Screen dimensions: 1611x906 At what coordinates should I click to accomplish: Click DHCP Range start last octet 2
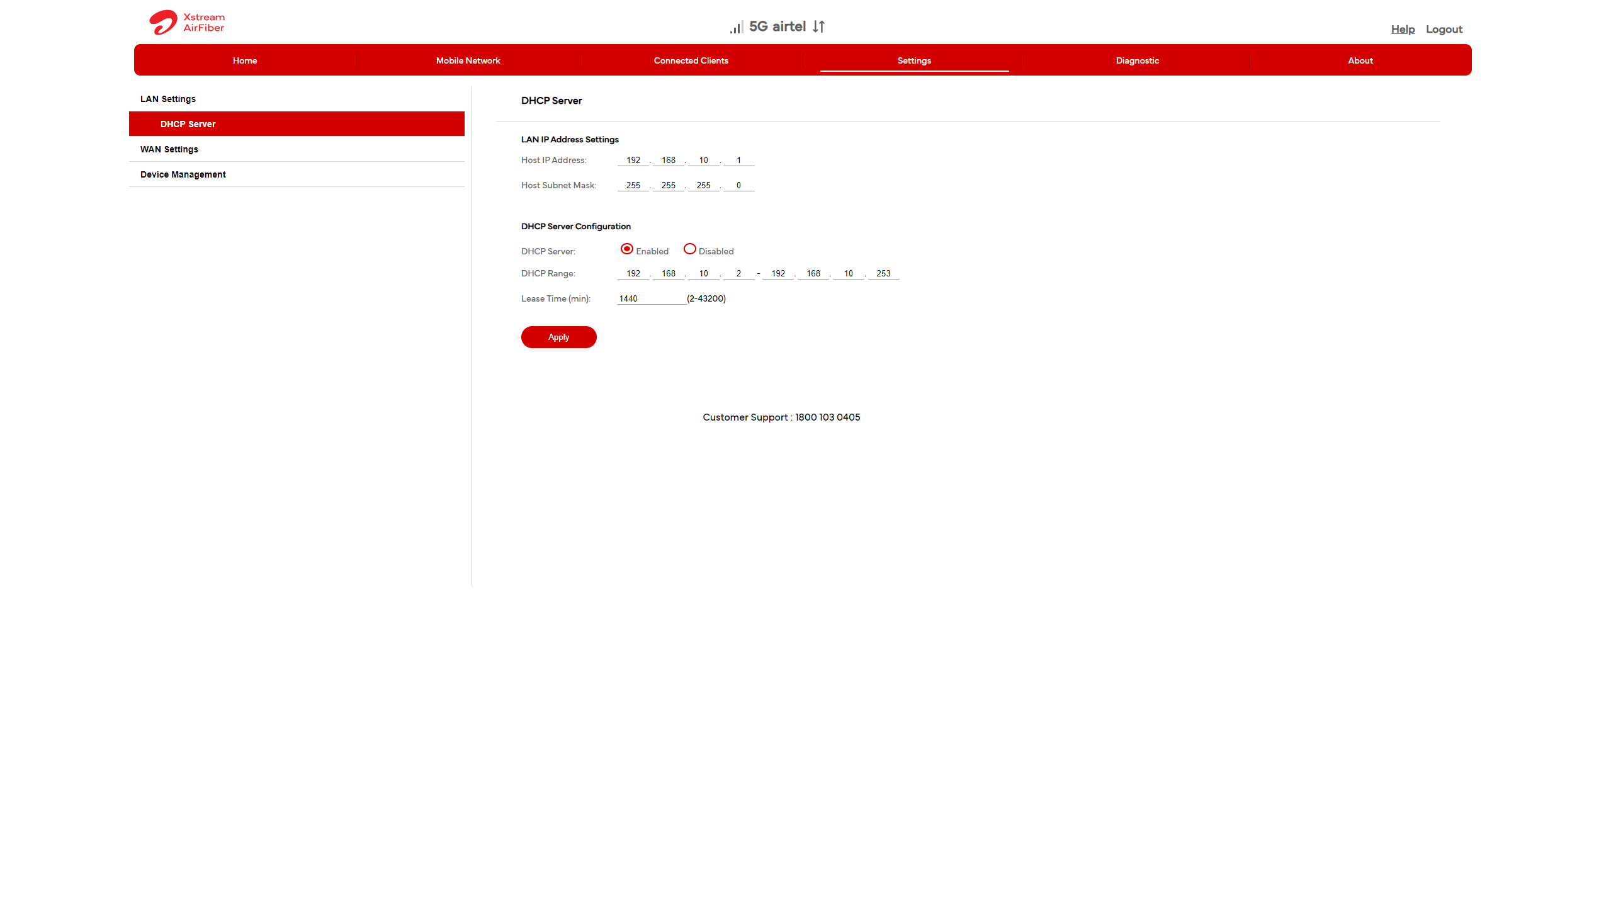[x=738, y=273]
